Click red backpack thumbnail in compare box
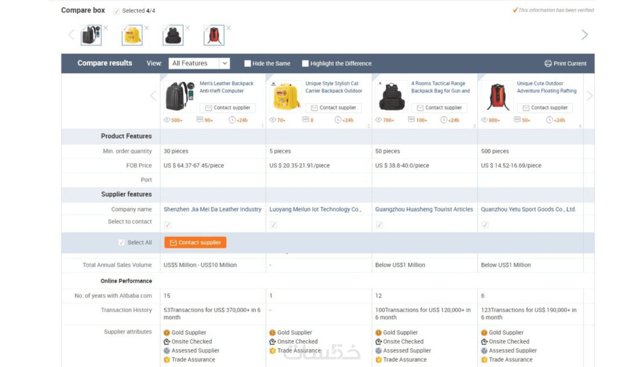 pyautogui.click(x=214, y=35)
